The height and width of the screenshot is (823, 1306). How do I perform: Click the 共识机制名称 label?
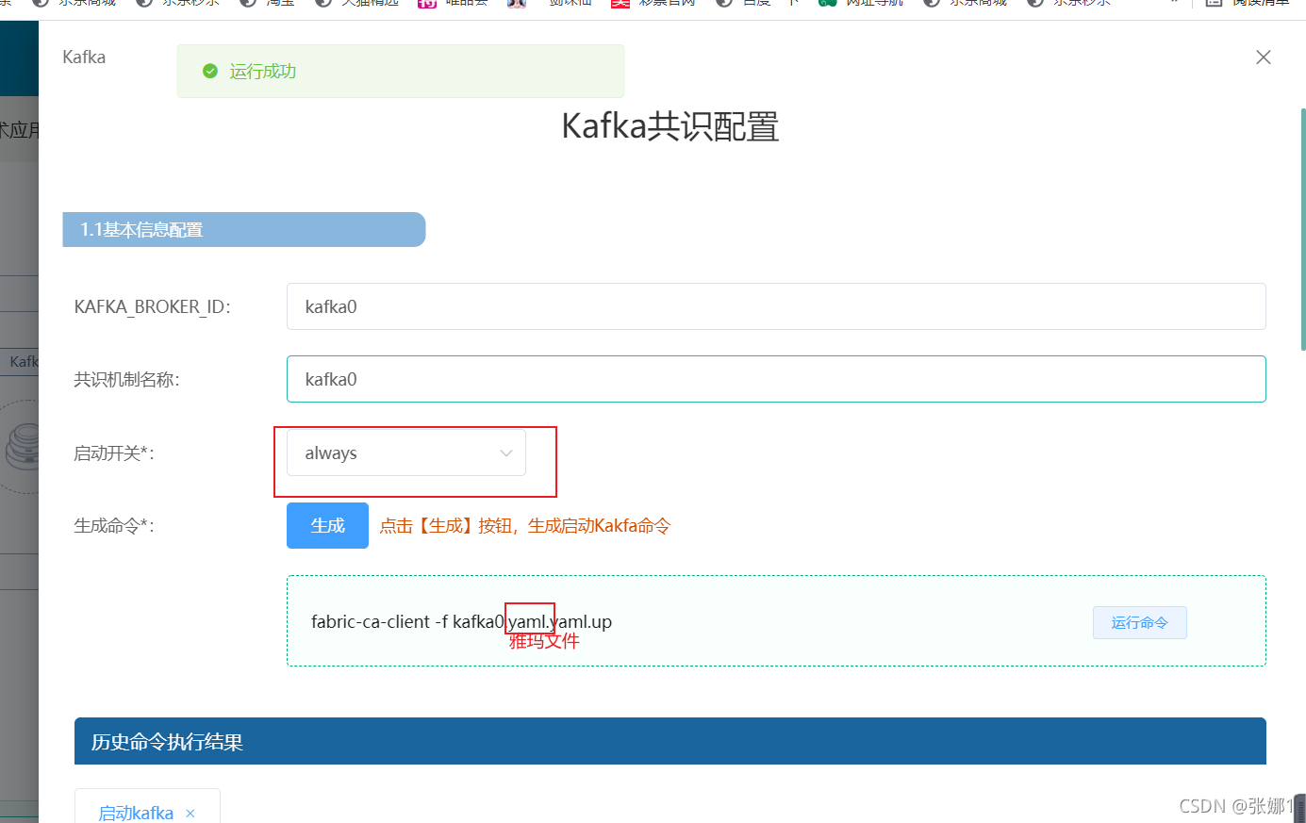click(126, 380)
